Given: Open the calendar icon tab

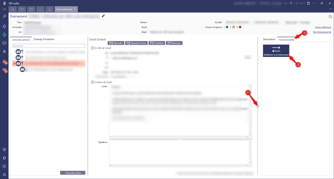Looking at the screenshot, I should pyautogui.click(x=31, y=9).
